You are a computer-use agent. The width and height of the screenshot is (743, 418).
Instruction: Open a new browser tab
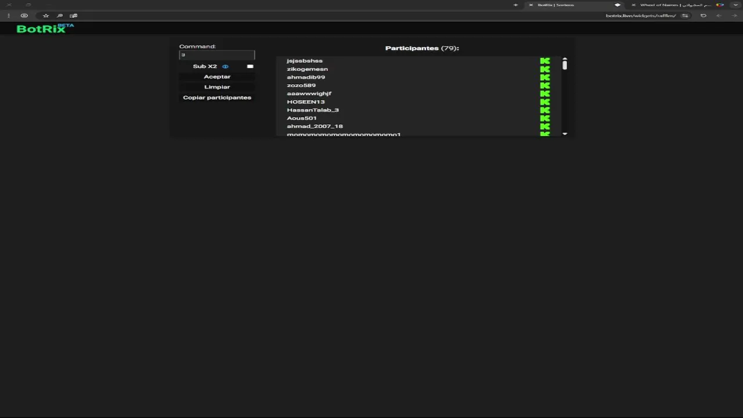click(x=515, y=5)
